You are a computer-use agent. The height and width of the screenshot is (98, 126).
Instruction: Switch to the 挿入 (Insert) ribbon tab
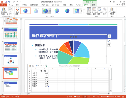[x=18, y=5]
